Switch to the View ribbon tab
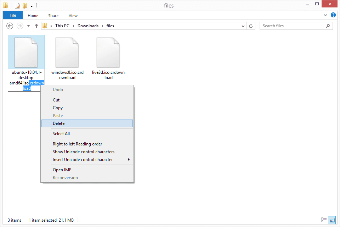 coord(73,15)
